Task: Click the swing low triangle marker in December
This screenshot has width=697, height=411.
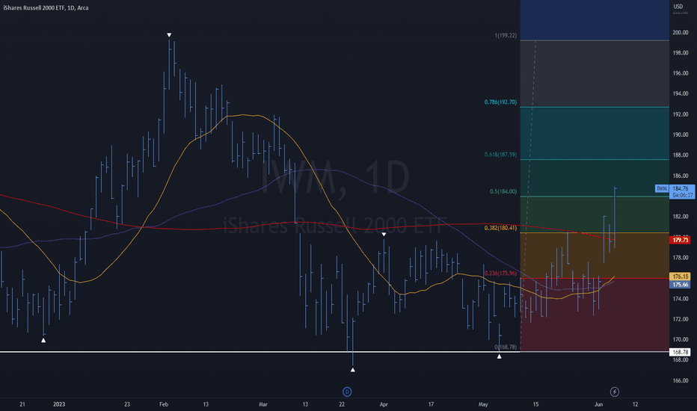Action: pyautogui.click(x=43, y=340)
